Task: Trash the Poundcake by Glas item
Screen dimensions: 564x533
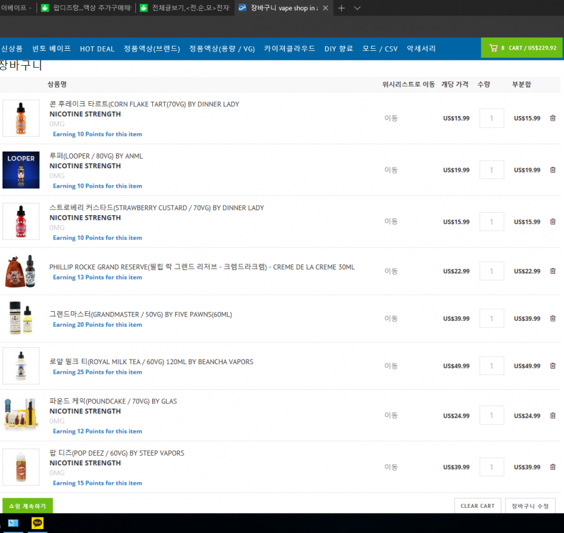Action: point(553,416)
